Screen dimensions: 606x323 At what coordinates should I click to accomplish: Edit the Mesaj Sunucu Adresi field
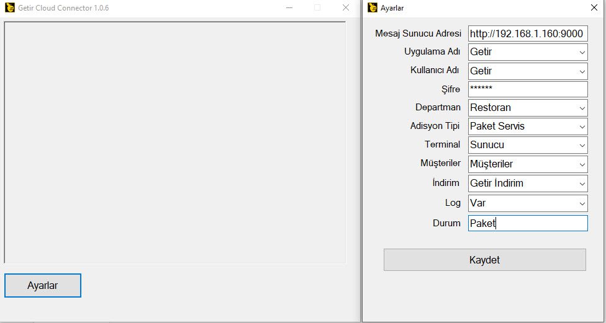[x=527, y=33]
